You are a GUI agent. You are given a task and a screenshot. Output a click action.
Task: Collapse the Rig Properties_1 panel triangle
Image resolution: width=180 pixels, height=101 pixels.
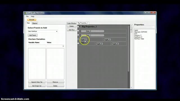80,26
